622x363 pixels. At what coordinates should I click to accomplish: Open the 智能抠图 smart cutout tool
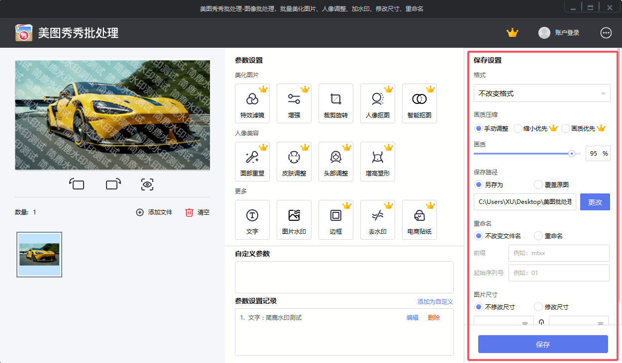[419, 103]
